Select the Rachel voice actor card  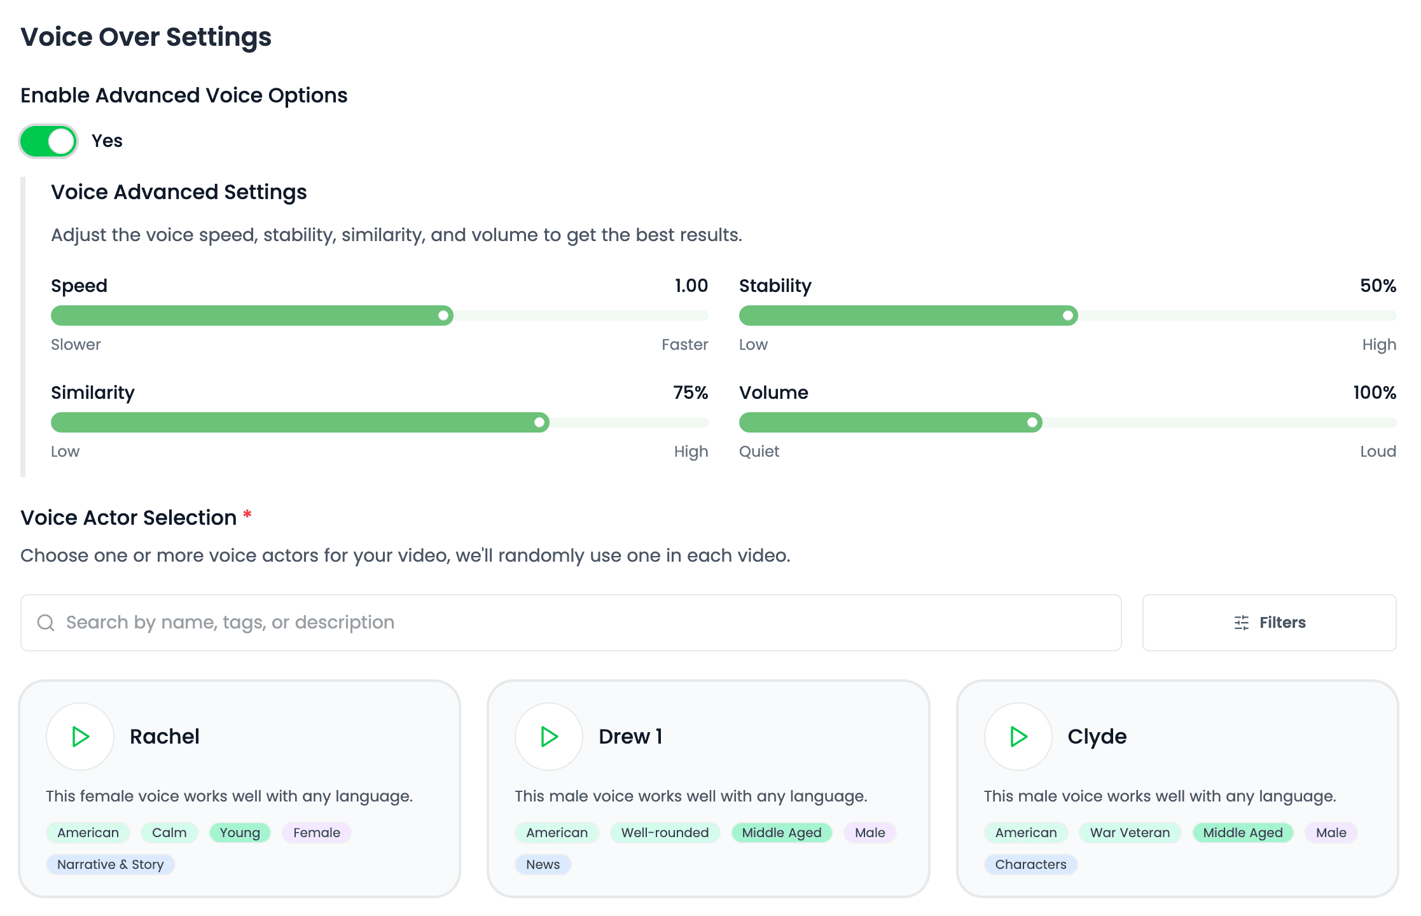pos(239,789)
